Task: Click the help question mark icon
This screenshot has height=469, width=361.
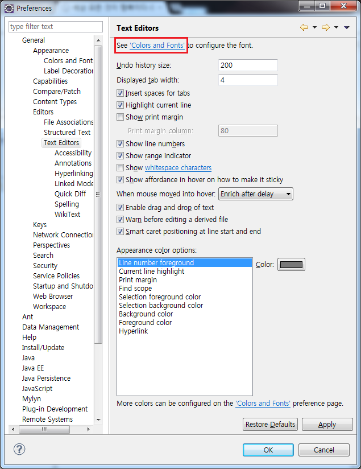Action: coord(19,449)
